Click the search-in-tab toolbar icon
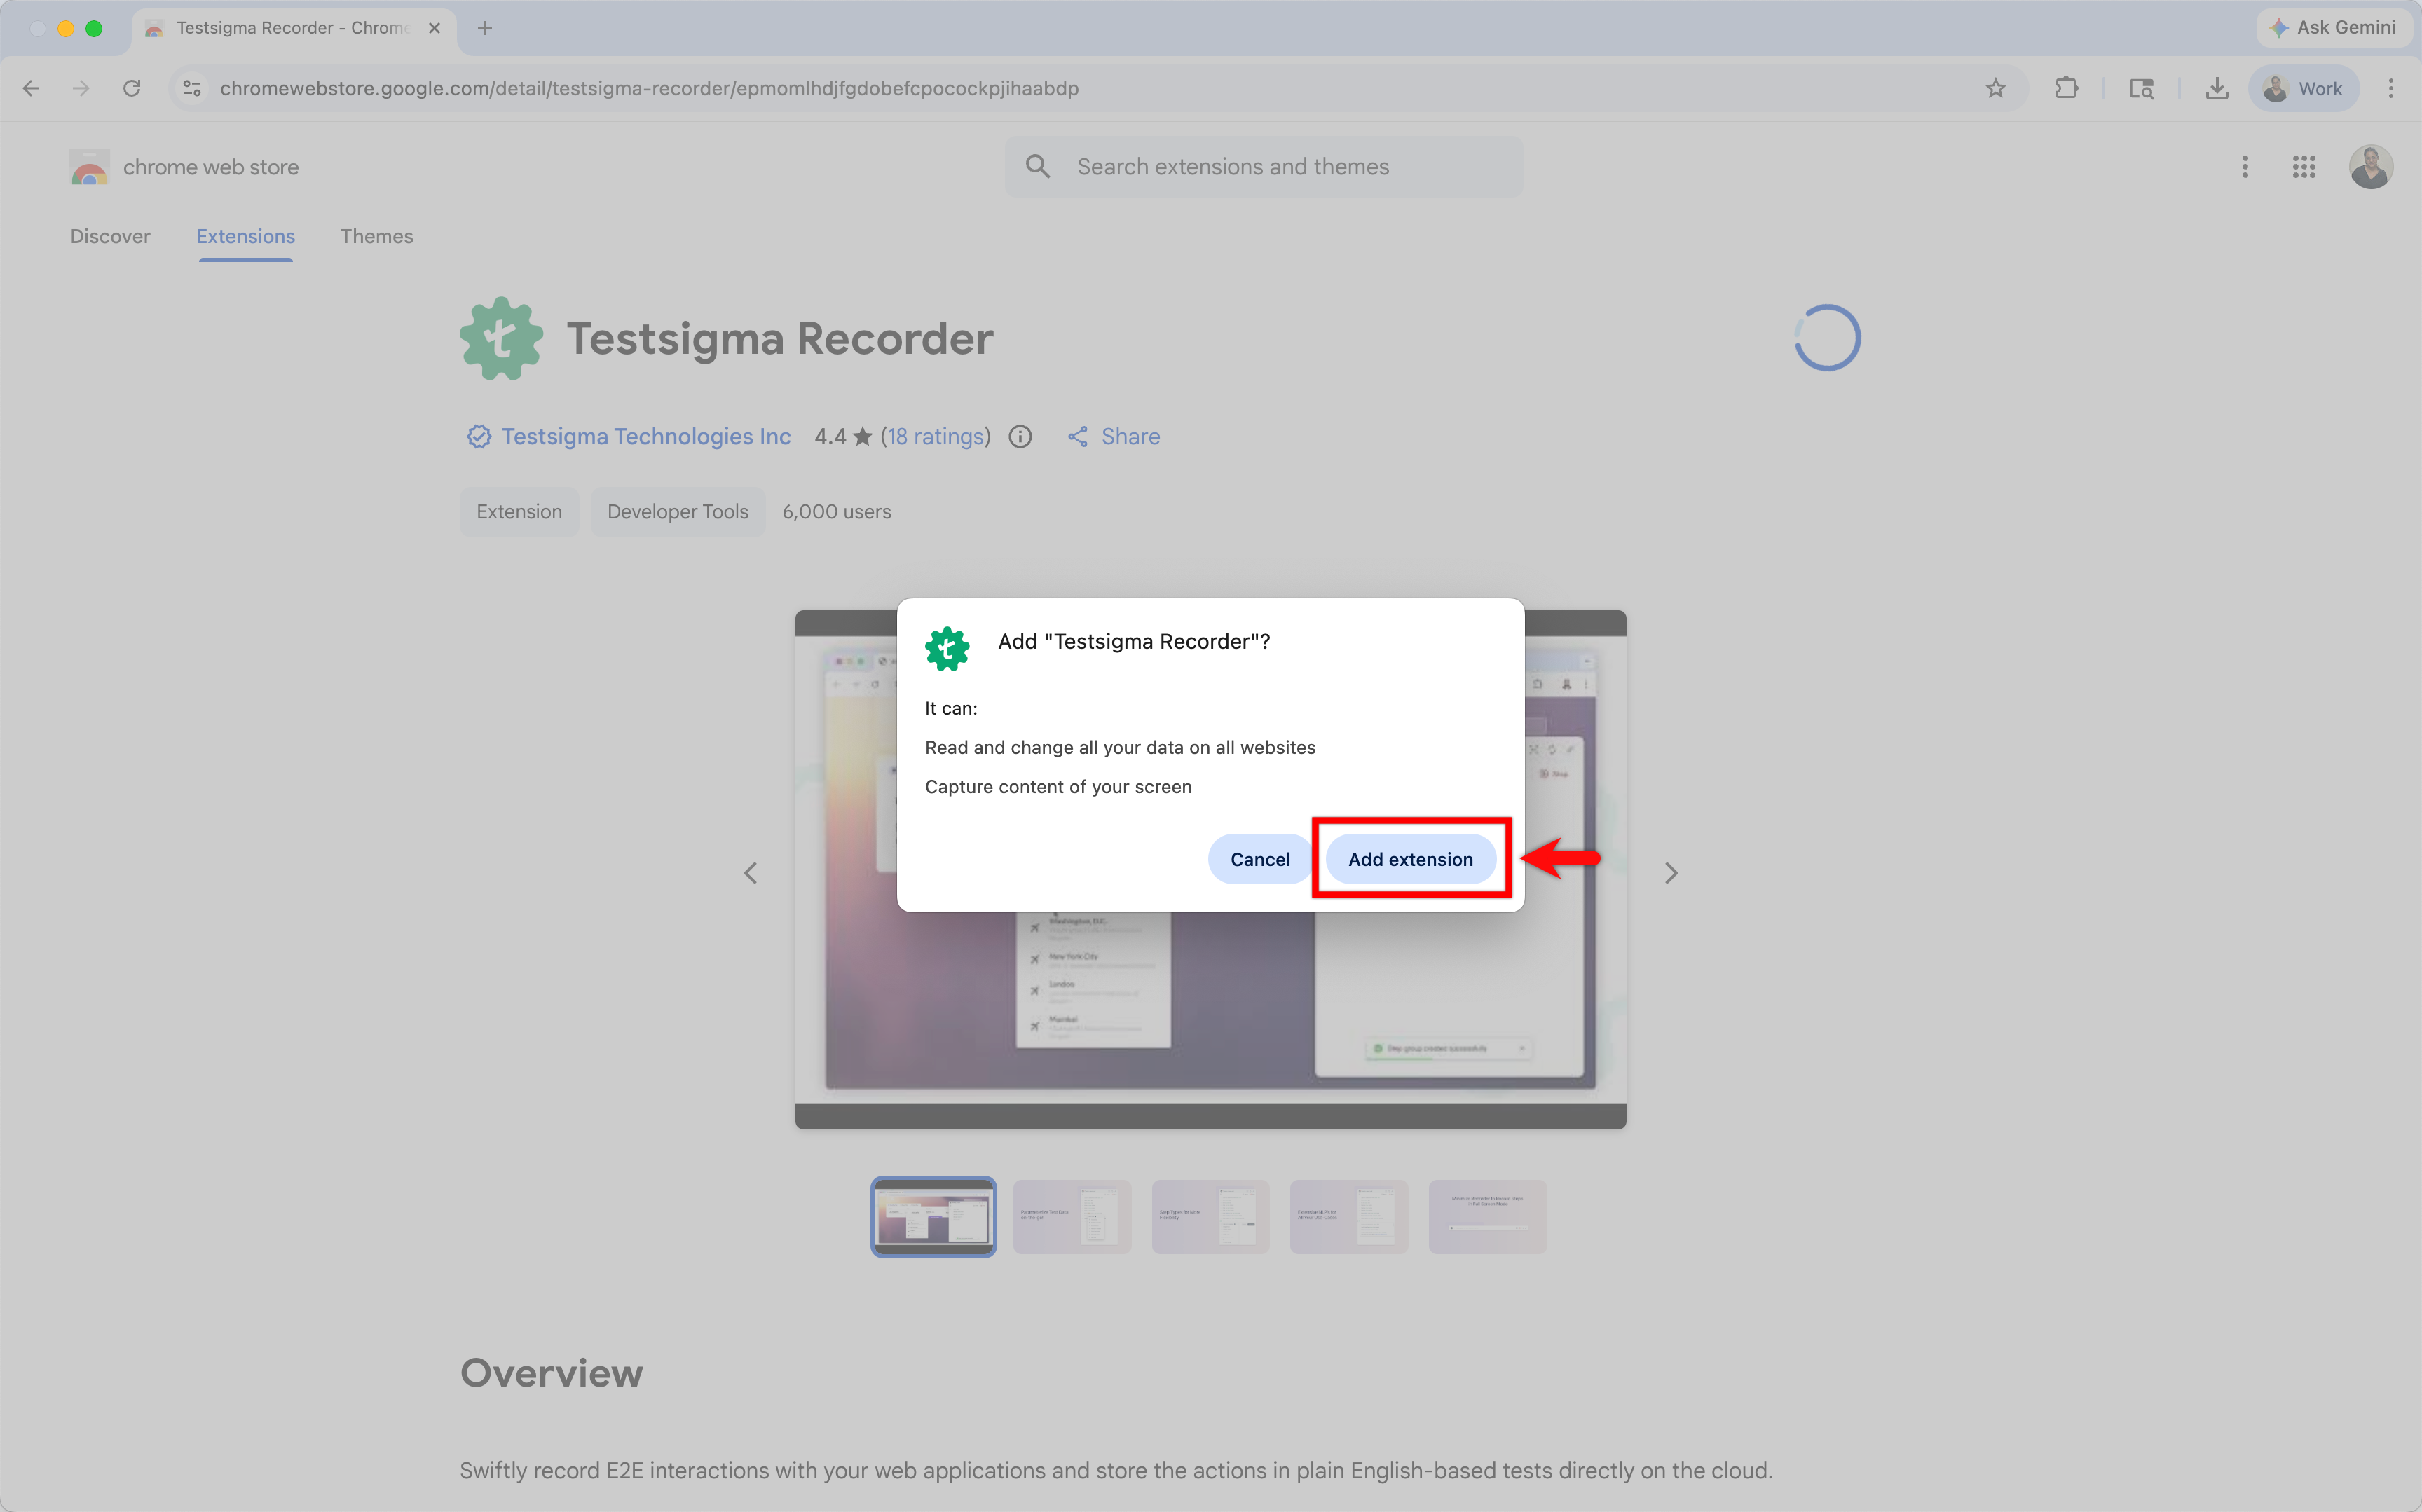The height and width of the screenshot is (1512, 2422). (2141, 88)
